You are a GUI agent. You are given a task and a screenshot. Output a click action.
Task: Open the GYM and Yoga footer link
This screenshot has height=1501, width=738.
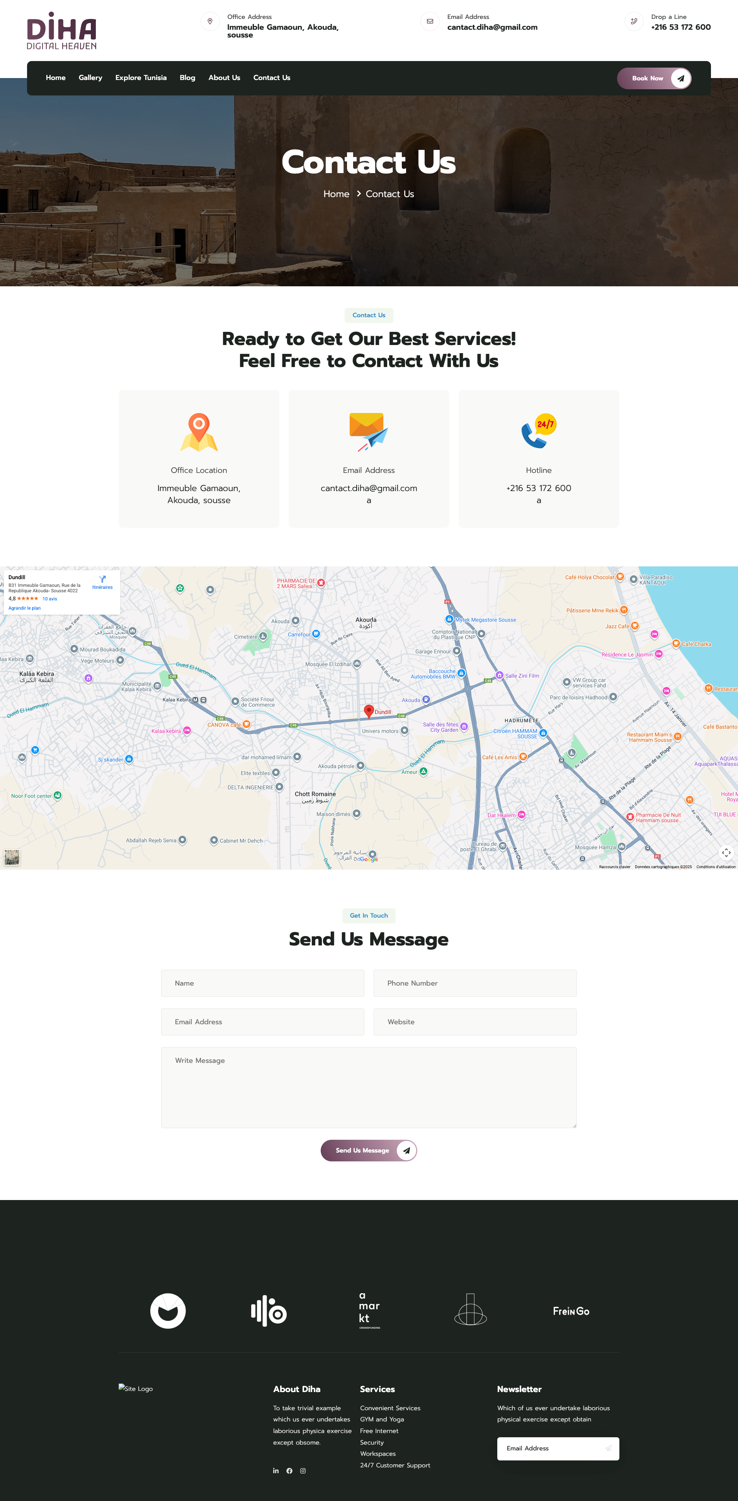pos(382,1419)
